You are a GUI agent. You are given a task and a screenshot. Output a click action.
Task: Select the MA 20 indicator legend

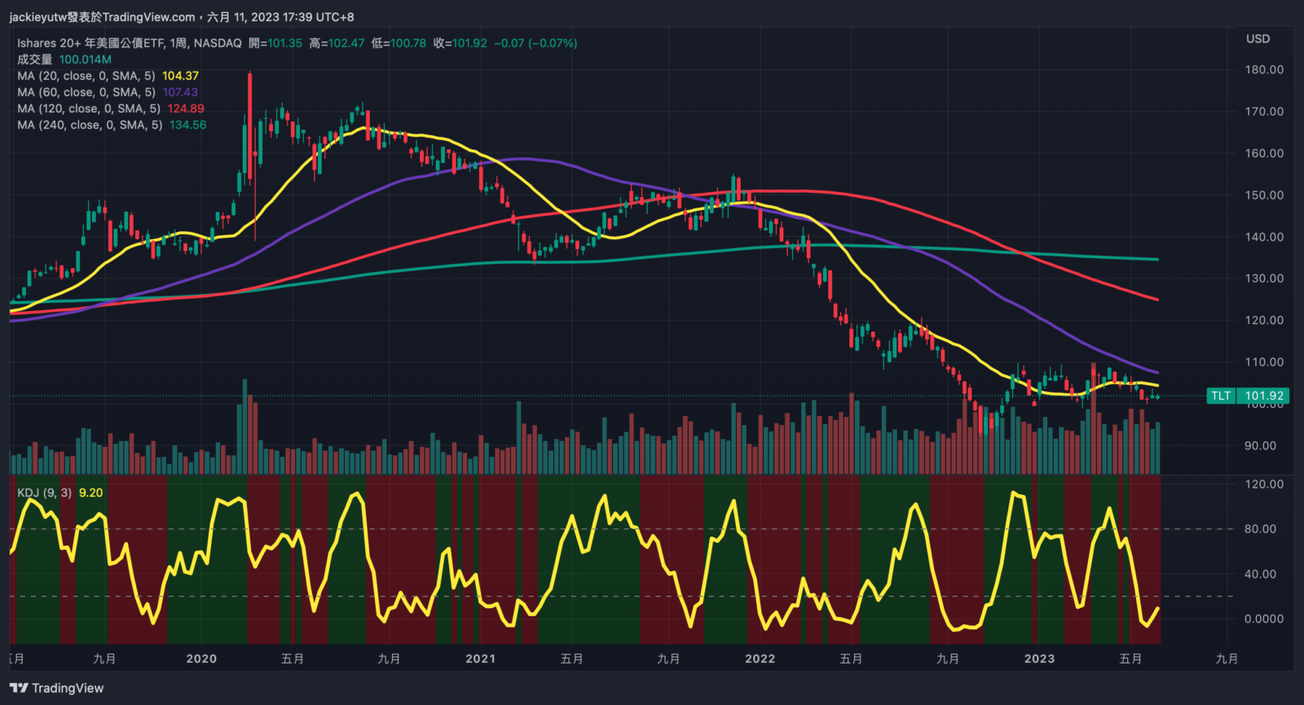86,76
